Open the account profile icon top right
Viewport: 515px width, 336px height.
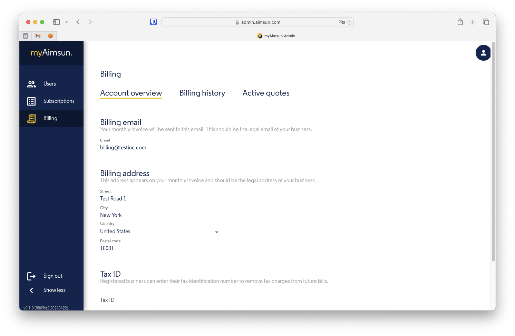(x=483, y=53)
